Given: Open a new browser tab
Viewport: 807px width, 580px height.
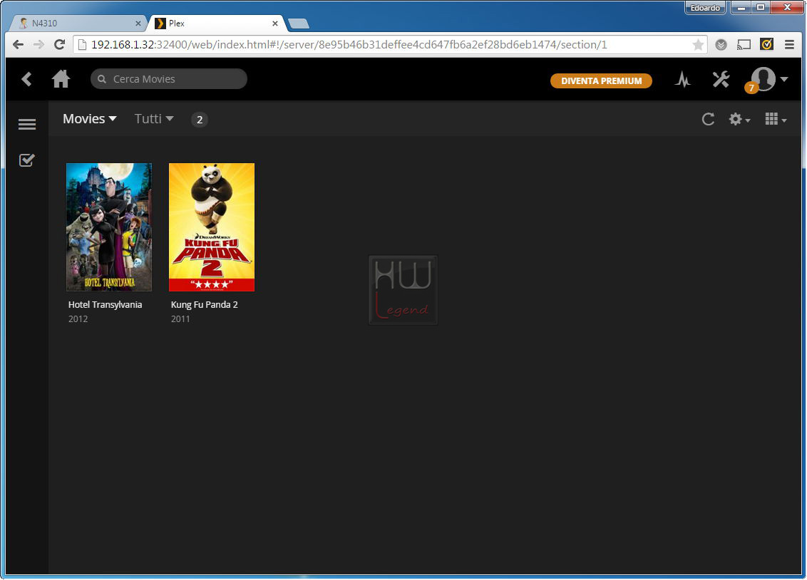Looking at the screenshot, I should 299,24.
